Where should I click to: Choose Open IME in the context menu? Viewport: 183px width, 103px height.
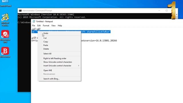click(x=59, y=70)
